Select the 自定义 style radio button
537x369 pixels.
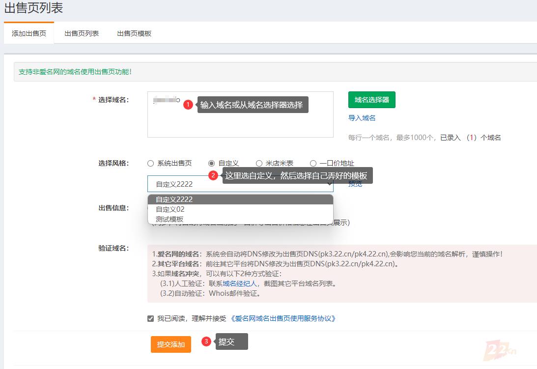(x=212, y=164)
